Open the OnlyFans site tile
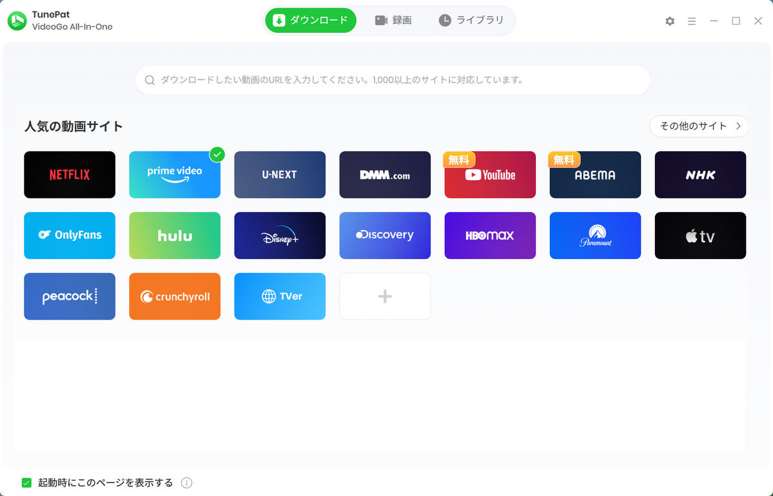The image size is (773, 496). 70,236
